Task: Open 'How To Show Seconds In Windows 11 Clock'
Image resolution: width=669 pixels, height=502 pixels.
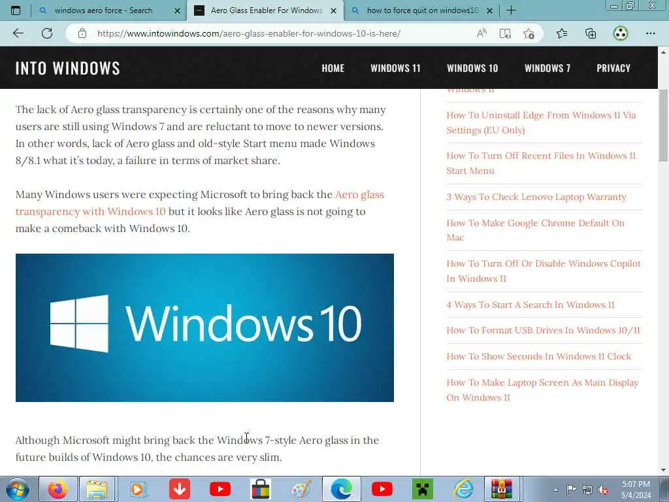Action: click(538, 356)
